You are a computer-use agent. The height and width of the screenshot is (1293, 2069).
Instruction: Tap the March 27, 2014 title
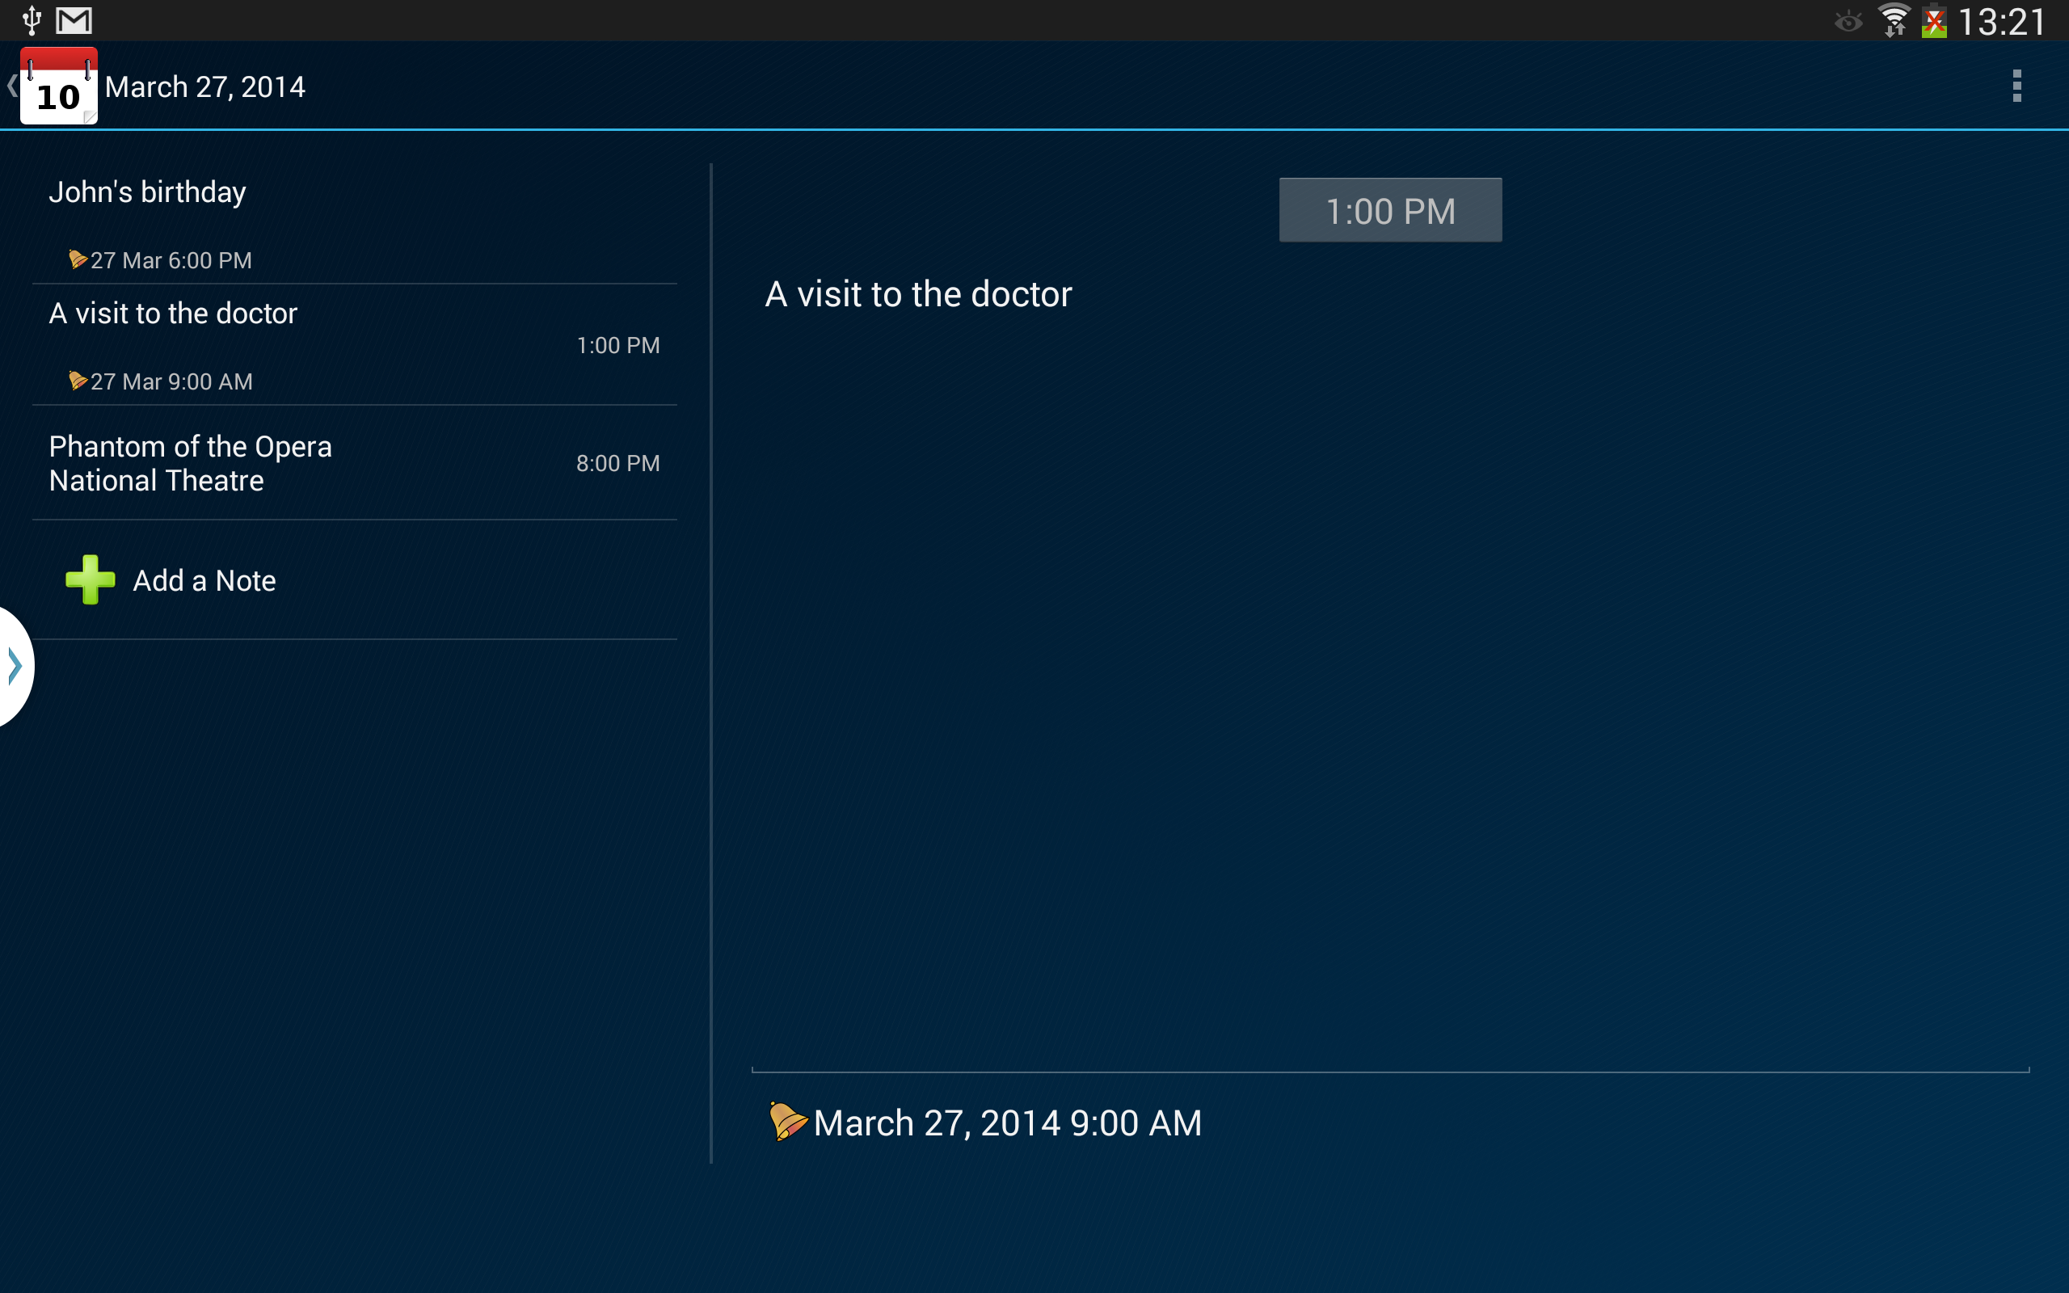pos(204,87)
